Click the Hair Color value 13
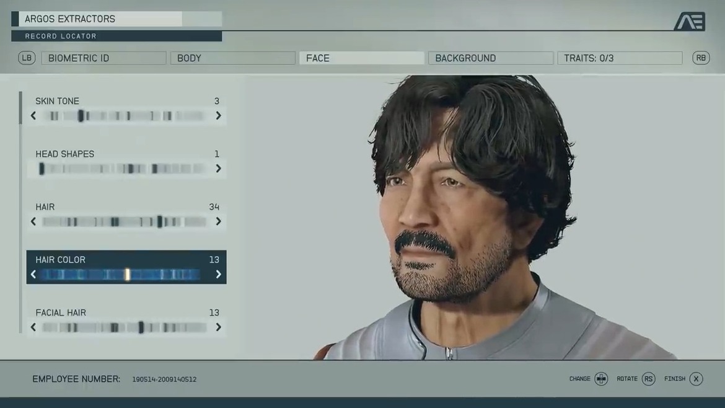Viewport: 725px width, 408px height. [214, 260]
